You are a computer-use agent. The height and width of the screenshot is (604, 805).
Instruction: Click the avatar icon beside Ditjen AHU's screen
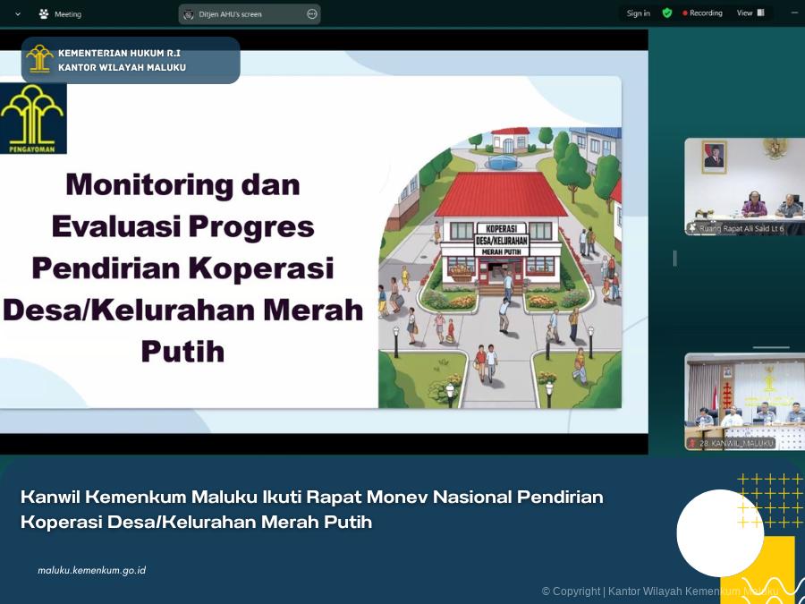[x=189, y=14]
